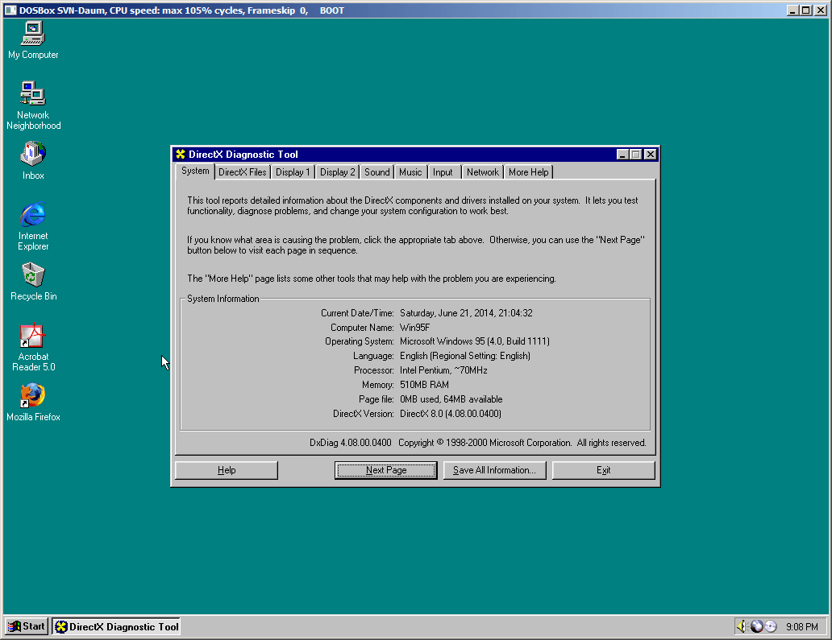Viewport: 832px width, 640px height.
Task: Select the Mozilla Firefox desktop shortcut
Action: (x=33, y=403)
